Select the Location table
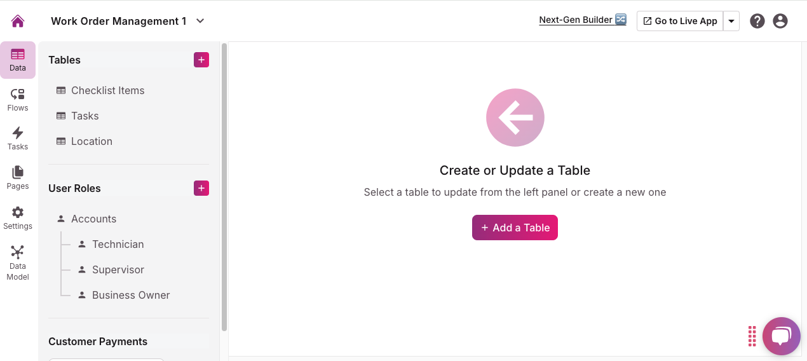Viewport: 807px width, 361px height. tap(92, 141)
